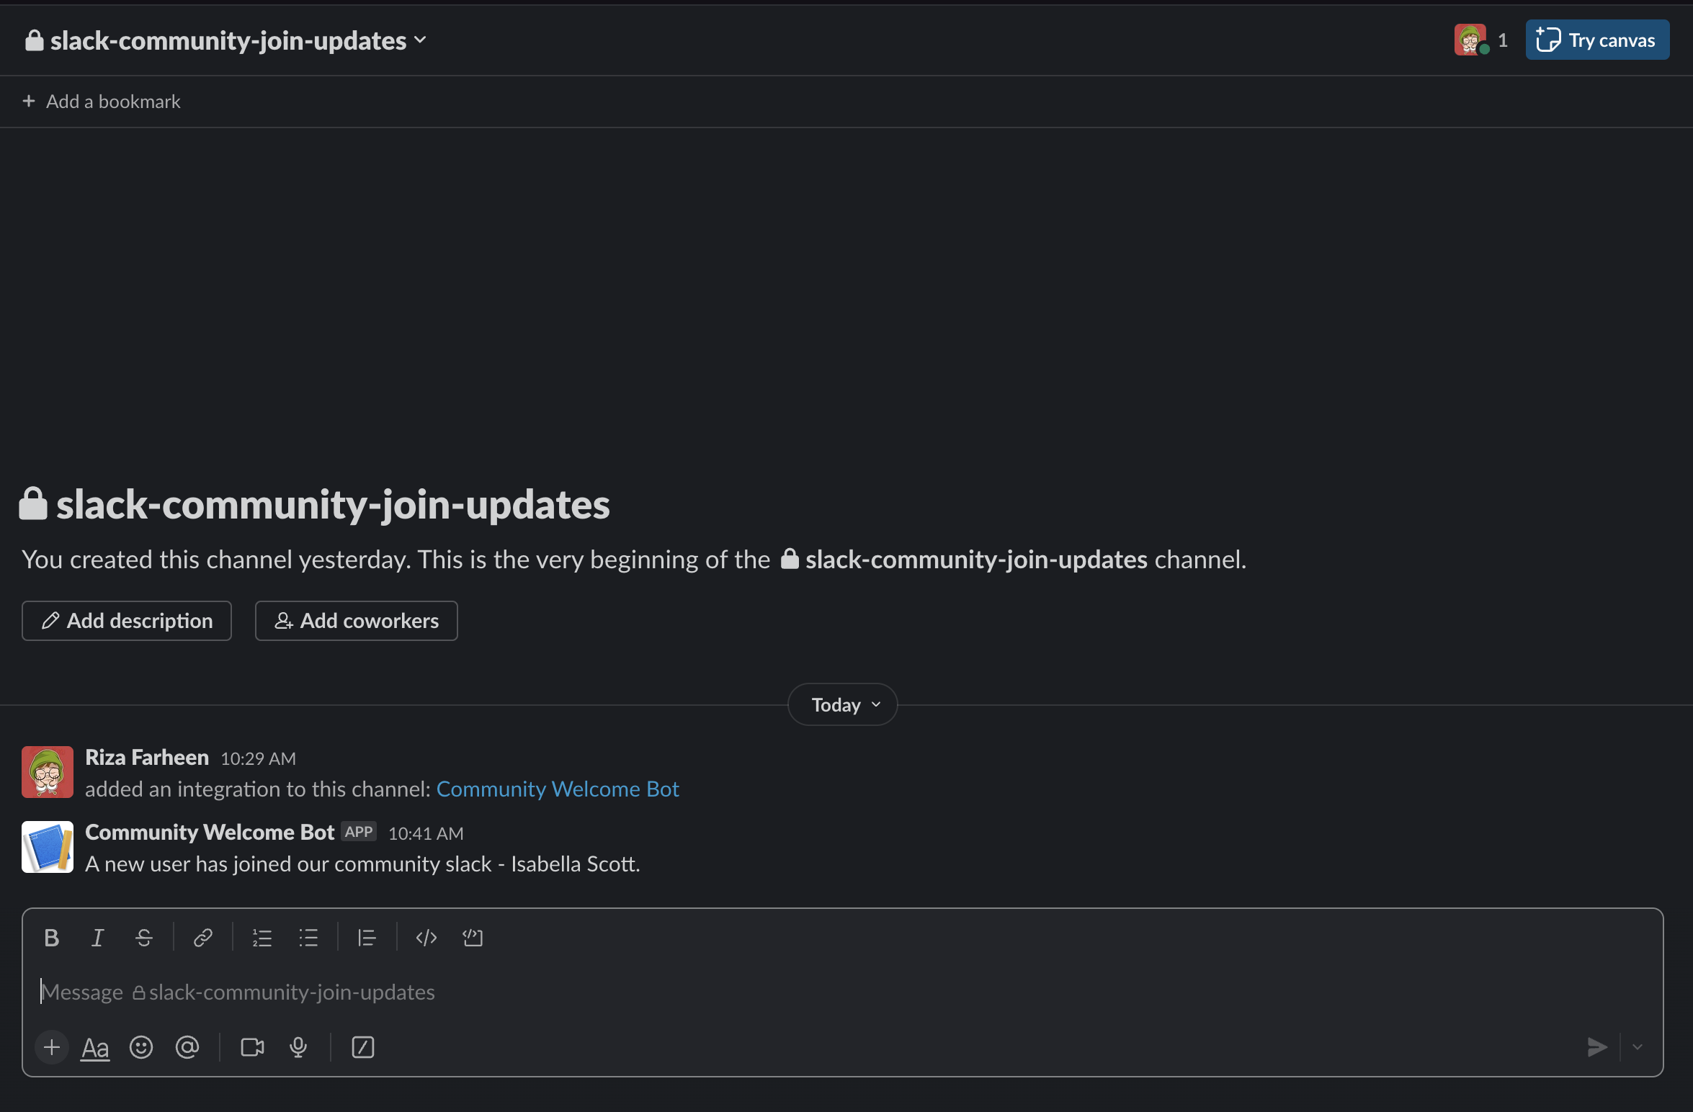
Task: Toggle the ordered list formatting
Action: click(262, 937)
